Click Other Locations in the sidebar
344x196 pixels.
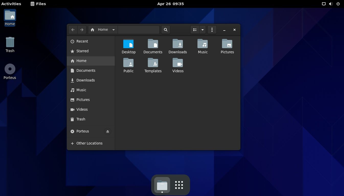tap(89, 143)
